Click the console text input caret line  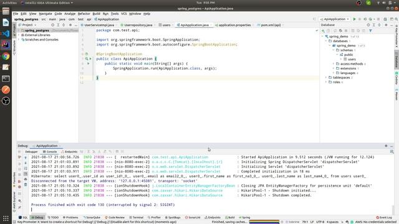32,210
